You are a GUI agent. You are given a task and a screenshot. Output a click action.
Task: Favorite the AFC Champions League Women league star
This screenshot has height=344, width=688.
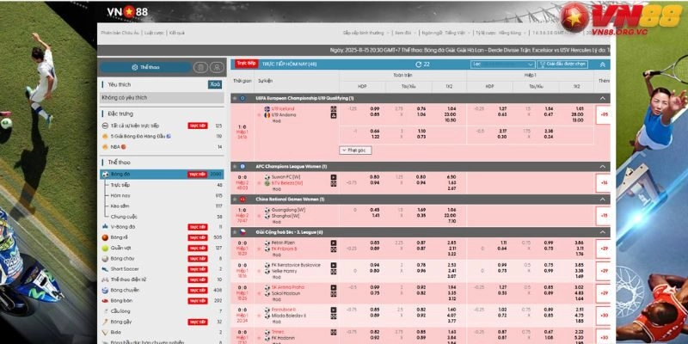235,167
